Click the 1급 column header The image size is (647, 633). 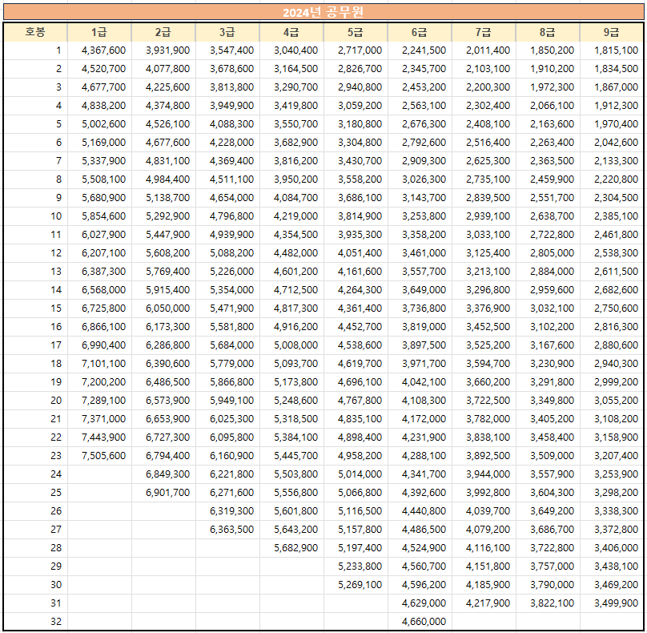click(99, 32)
